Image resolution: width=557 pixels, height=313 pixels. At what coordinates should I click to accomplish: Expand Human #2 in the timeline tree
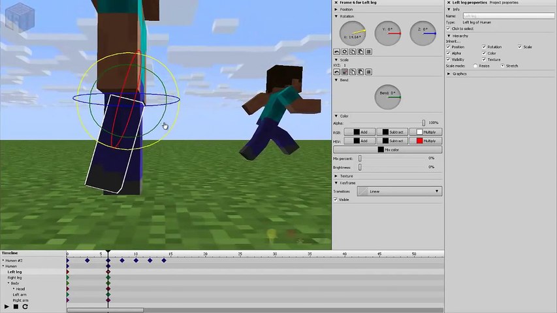[x=3, y=260]
